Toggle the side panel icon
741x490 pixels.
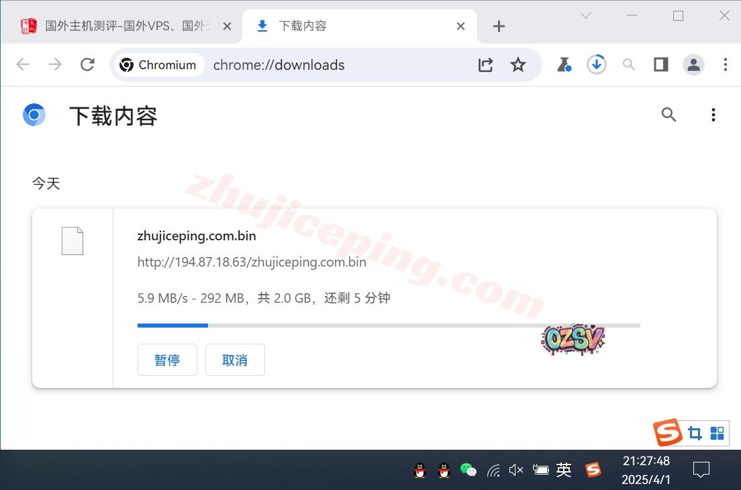pyautogui.click(x=660, y=64)
